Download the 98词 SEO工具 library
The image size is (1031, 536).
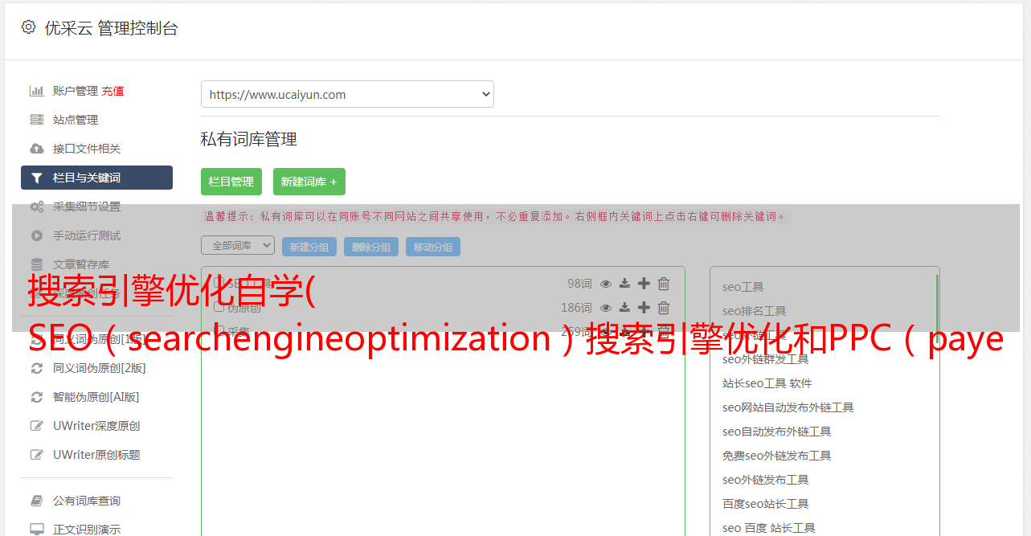(624, 284)
